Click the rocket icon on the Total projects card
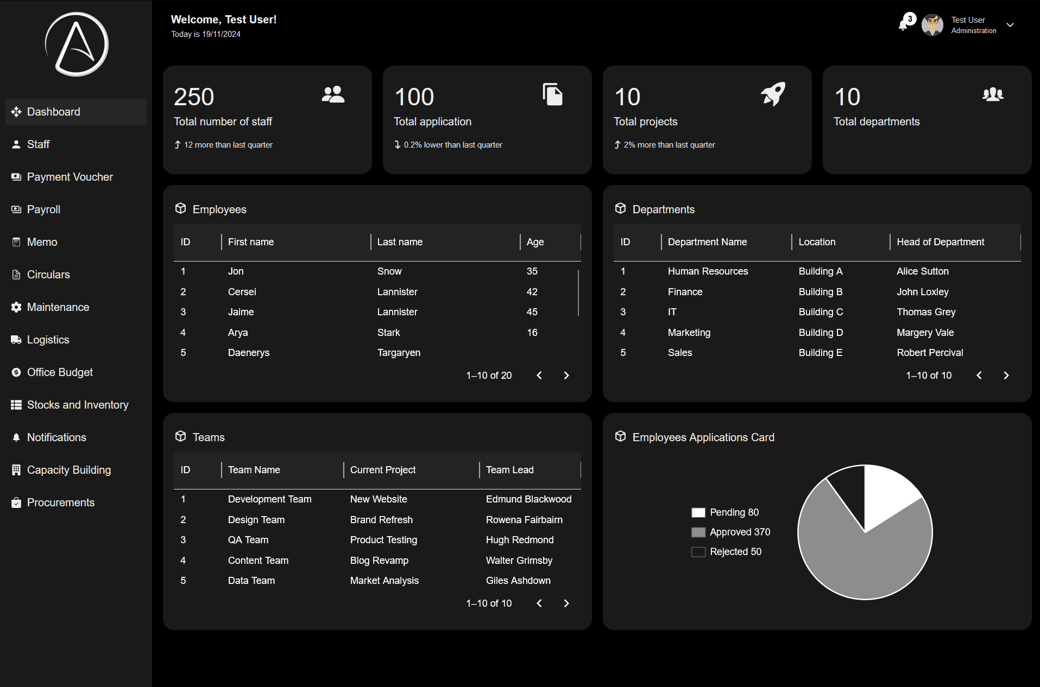This screenshot has height=687, width=1040. click(x=773, y=94)
